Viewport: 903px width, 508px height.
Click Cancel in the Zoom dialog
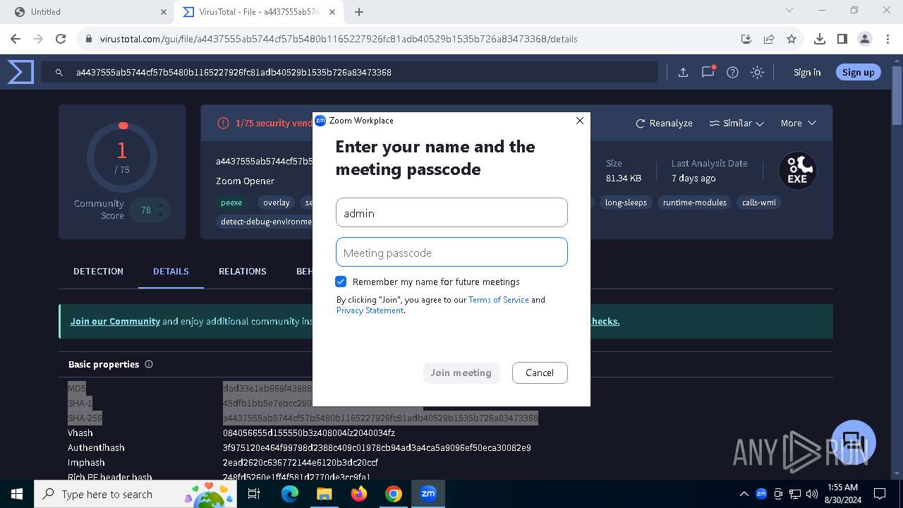click(x=540, y=373)
